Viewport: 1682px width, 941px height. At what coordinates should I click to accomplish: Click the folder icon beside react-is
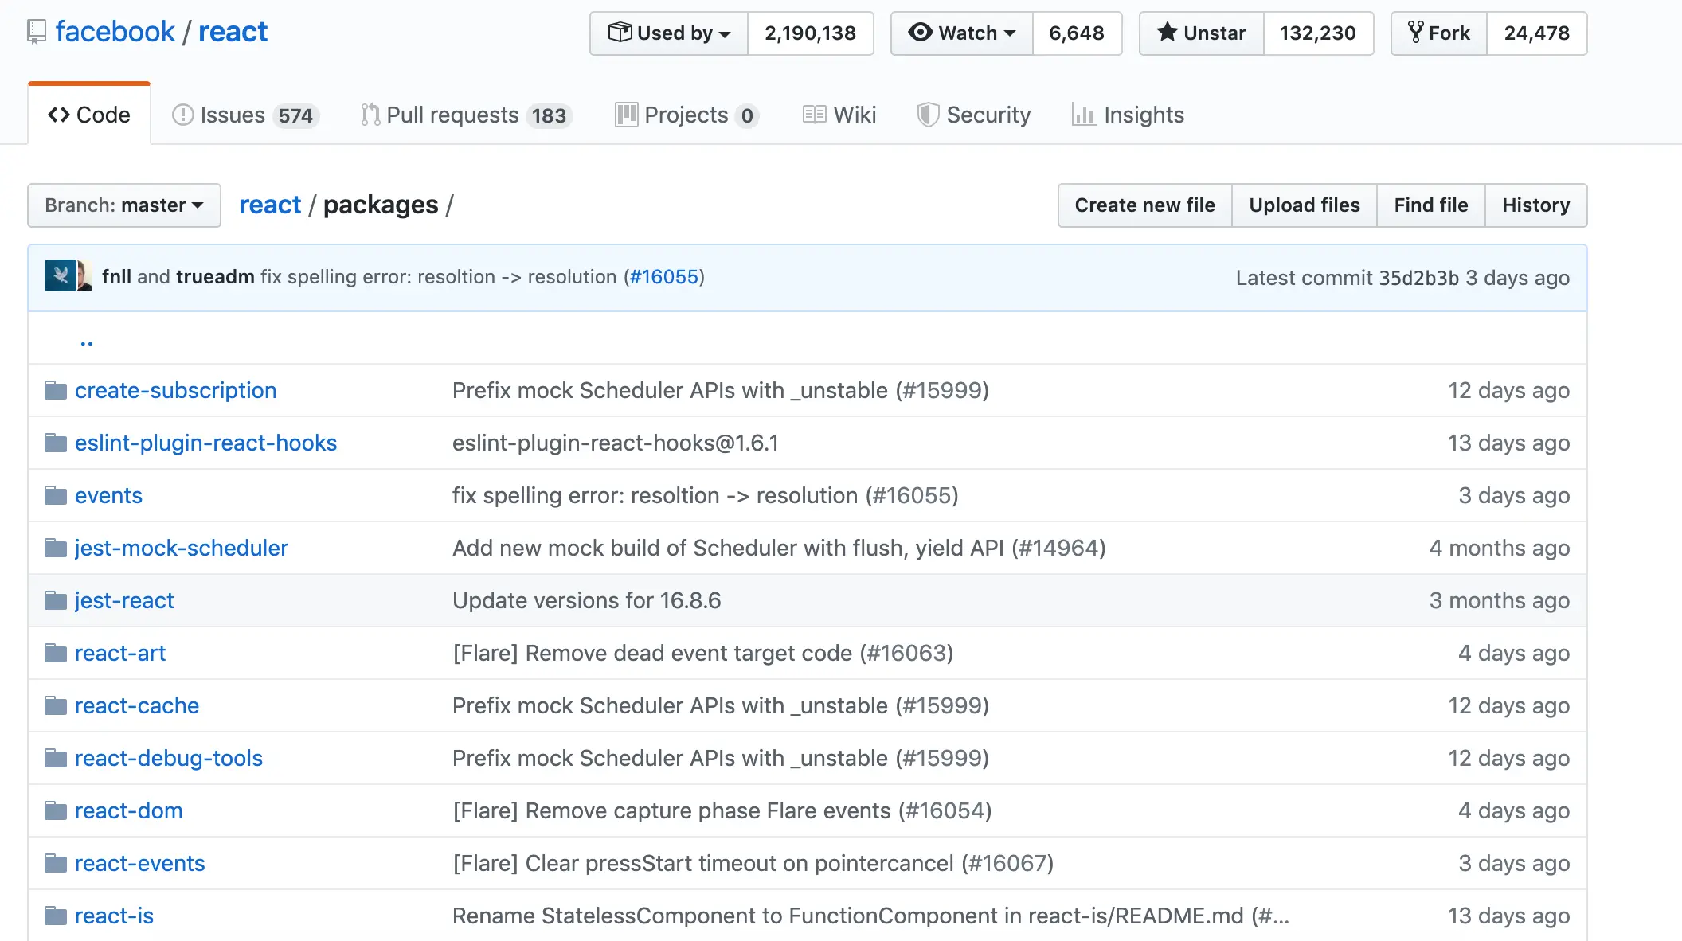56,916
